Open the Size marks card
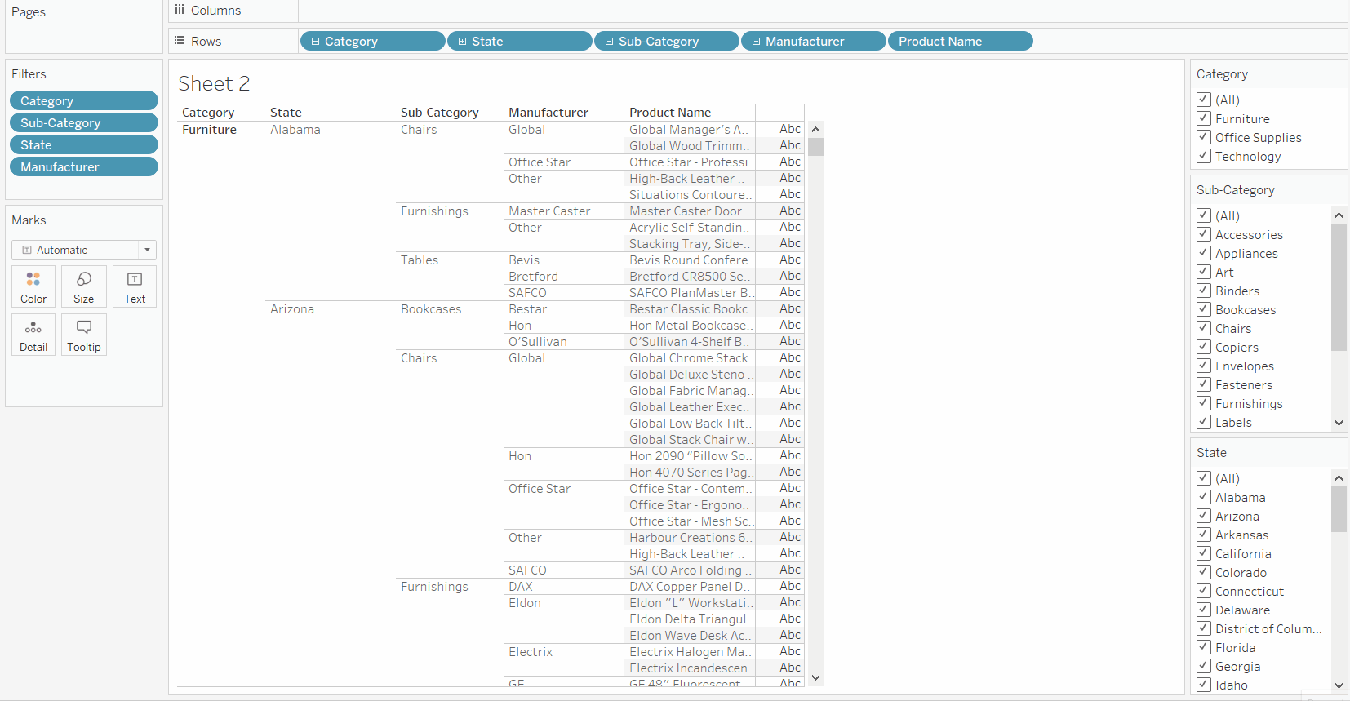Viewport: 1350px width, 701px height. tap(84, 286)
